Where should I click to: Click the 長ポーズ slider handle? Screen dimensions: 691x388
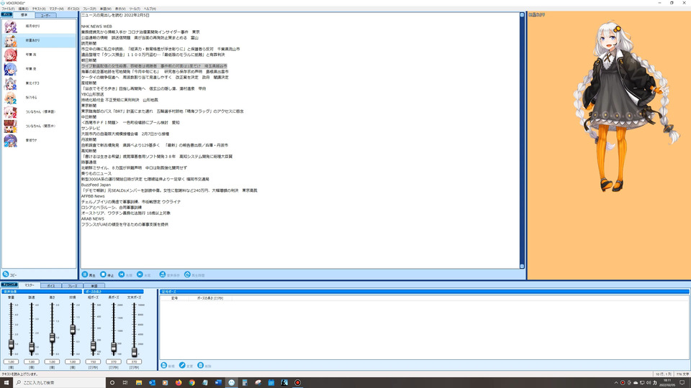tap(114, 347)
